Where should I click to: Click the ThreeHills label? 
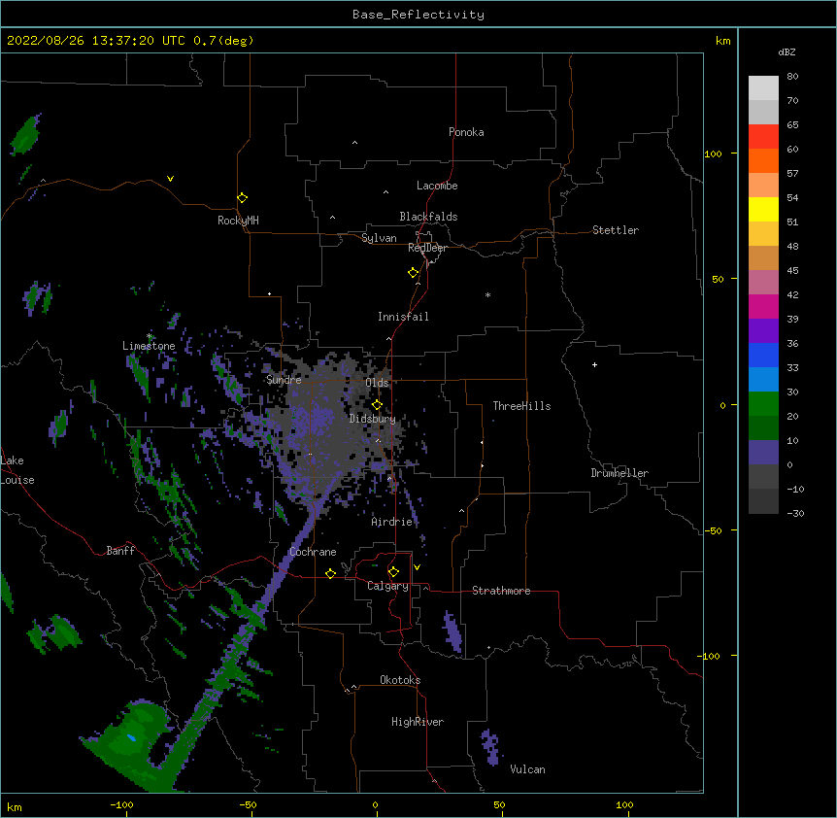pyautogui.click(x=521, y=406)
